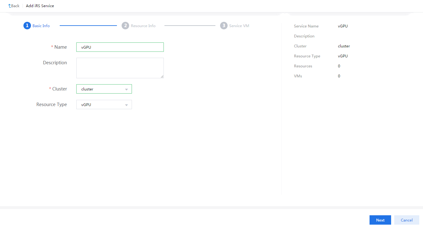Grab the Description textarea resize handle
This screenshot has width=423, height=229.
click(x=162, y=76)
